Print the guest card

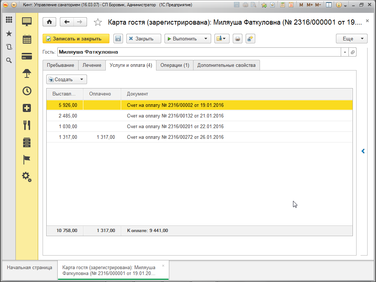pos(238,39)
